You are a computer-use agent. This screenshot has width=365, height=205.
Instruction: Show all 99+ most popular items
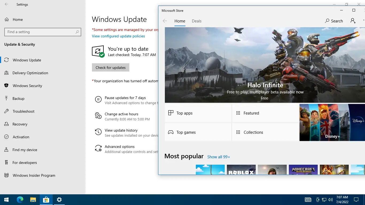click(219, 157)
